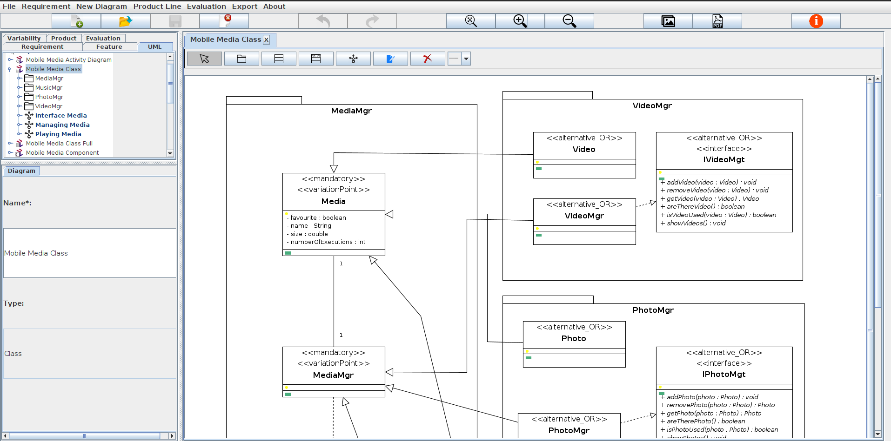The width and height of the screenshot is (891, 441).
Task: Select the class creation tool
Action: point(278,59)
